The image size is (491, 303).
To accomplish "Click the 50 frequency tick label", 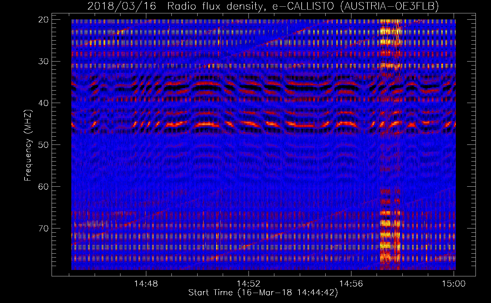I will tap(43, 145).
